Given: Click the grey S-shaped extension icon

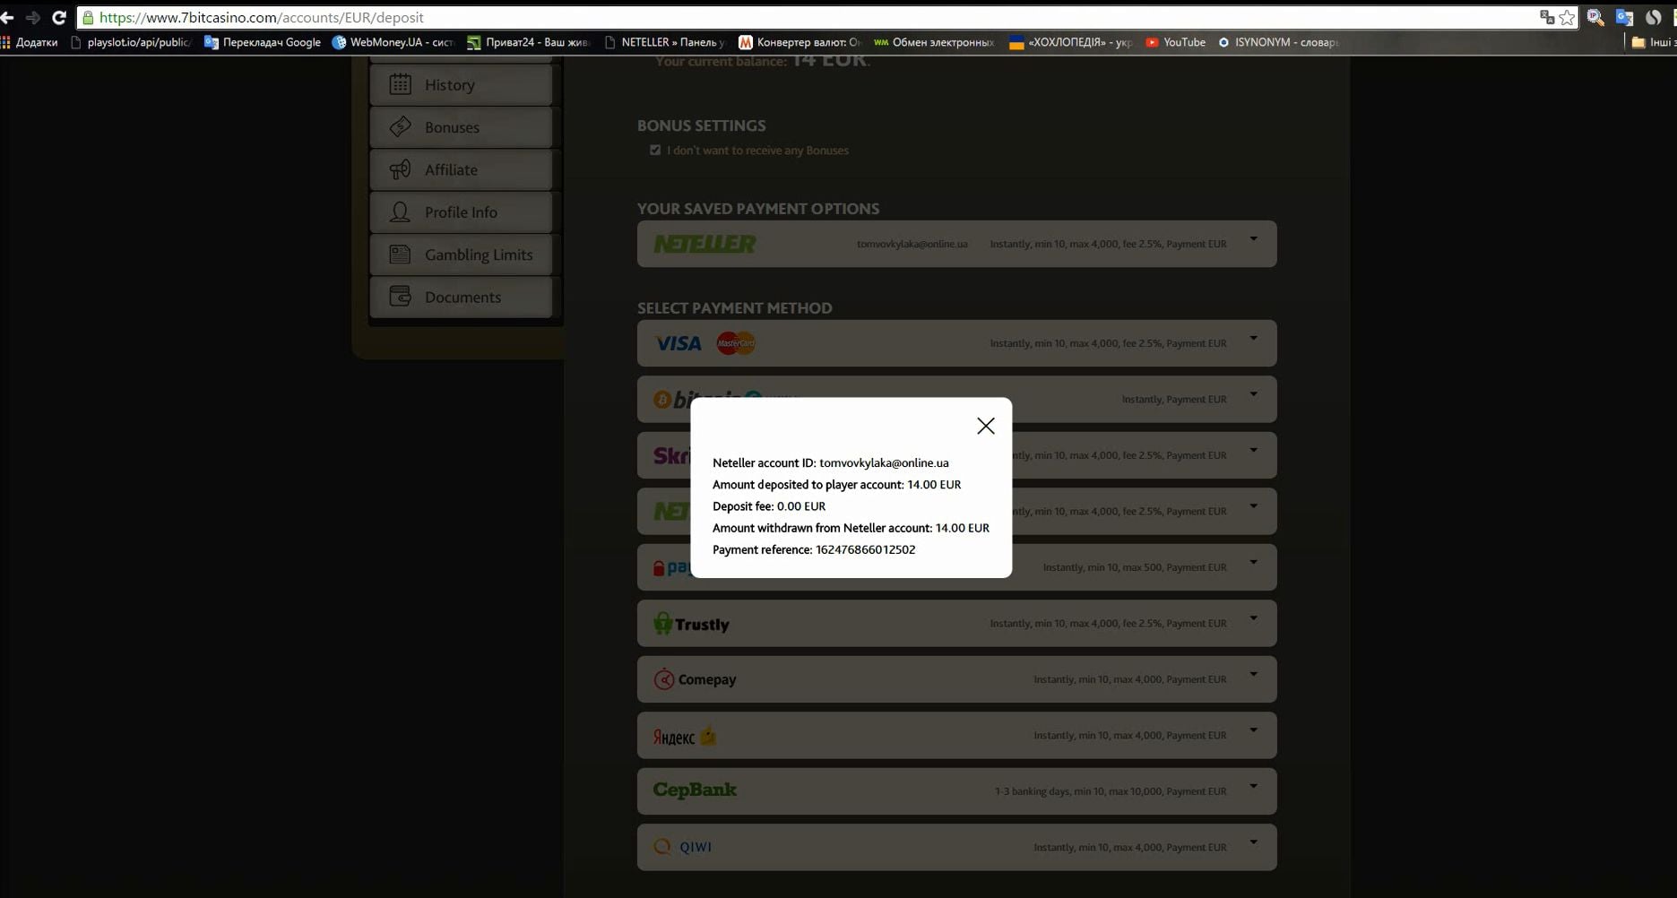Looking at the screenshot, I should (x=1654, y=17).
